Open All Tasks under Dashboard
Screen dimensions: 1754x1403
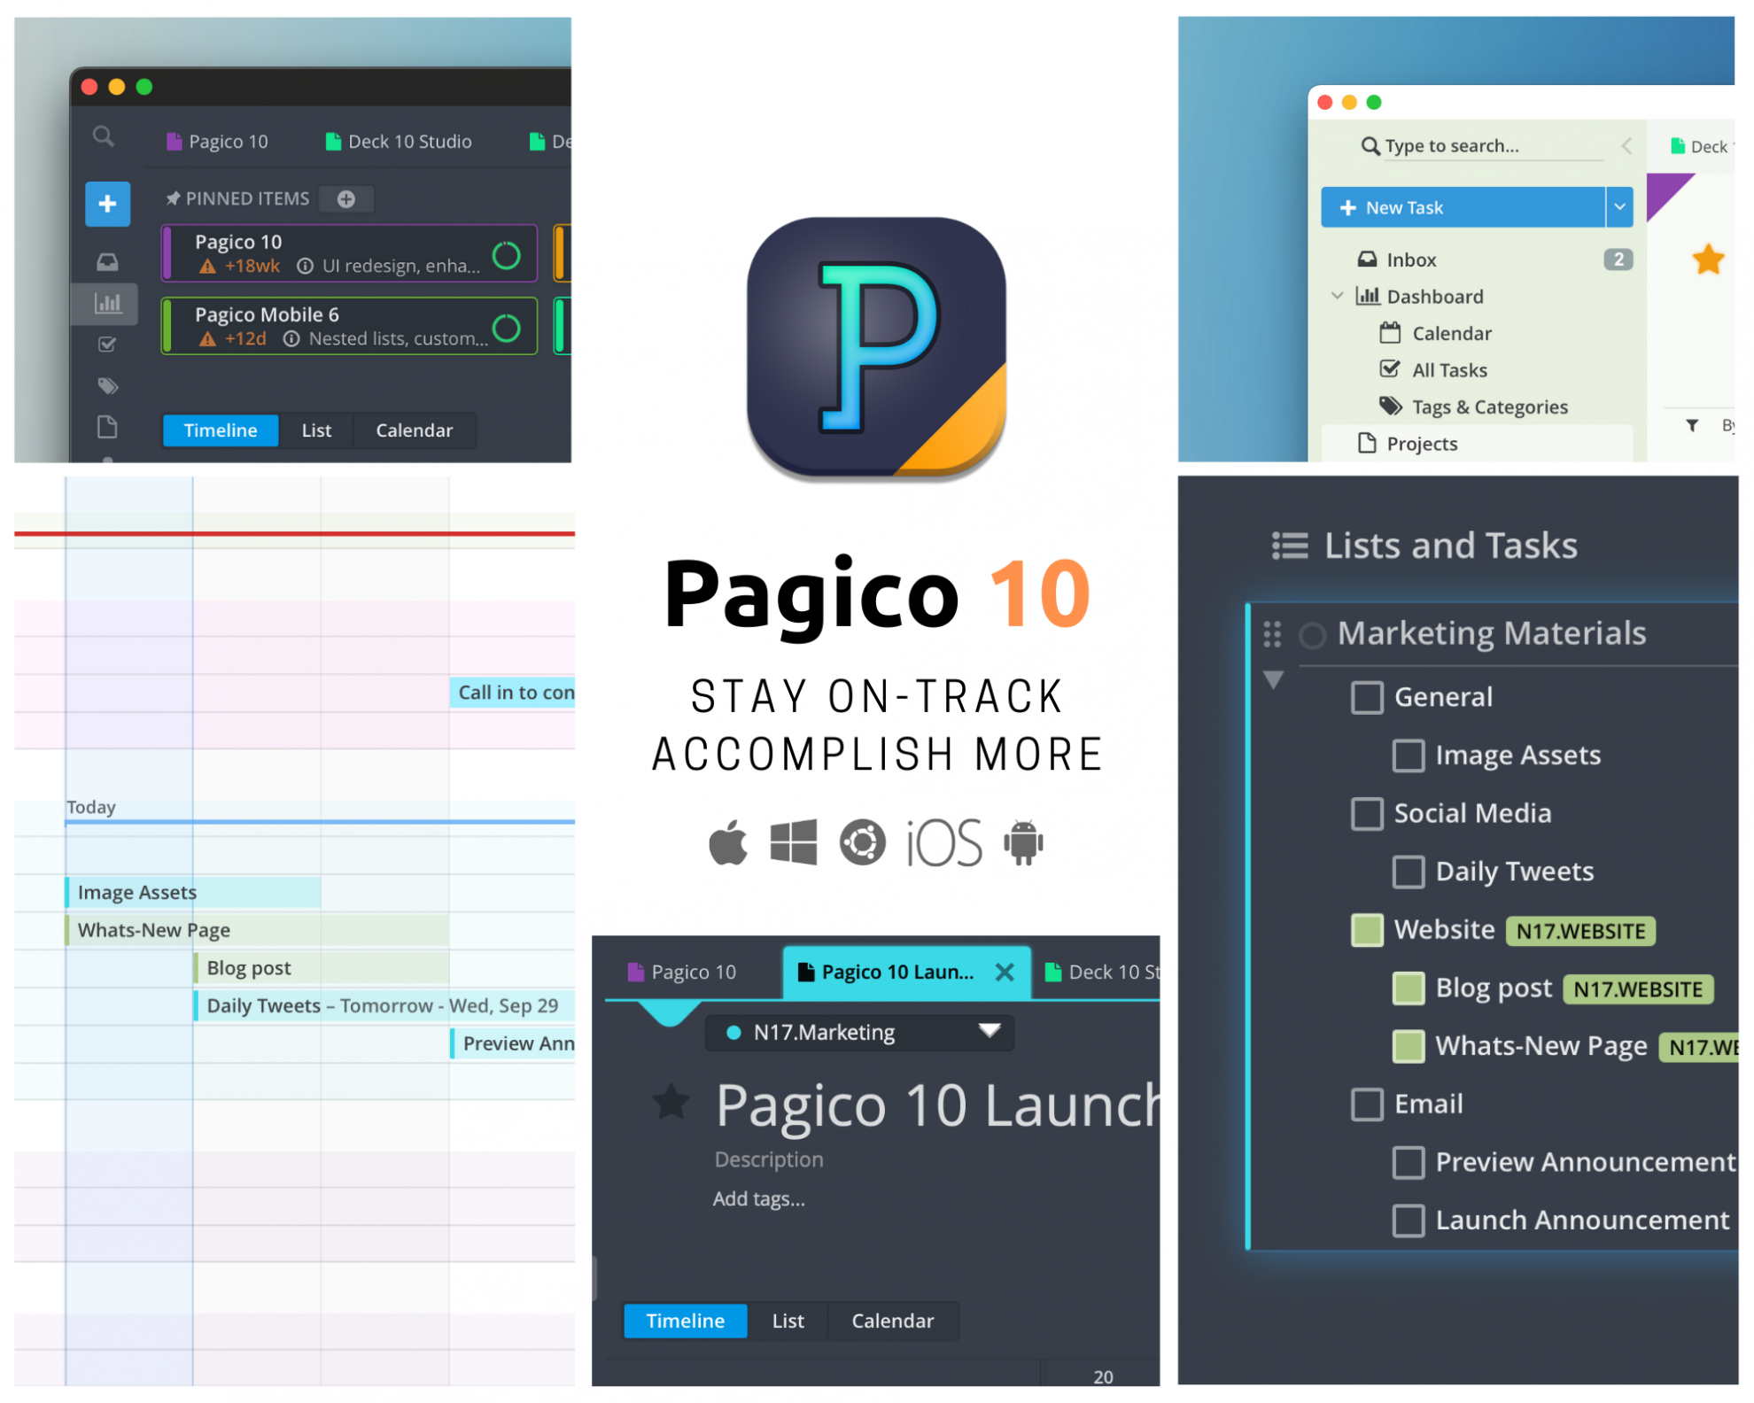click(x=1433, y=370)
